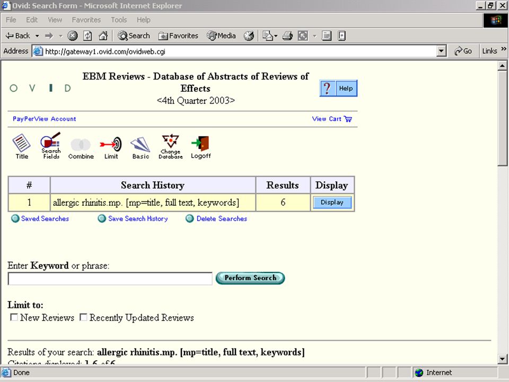Open the PayPerView Account link
The image size is (509, 382).
(44, 119)
